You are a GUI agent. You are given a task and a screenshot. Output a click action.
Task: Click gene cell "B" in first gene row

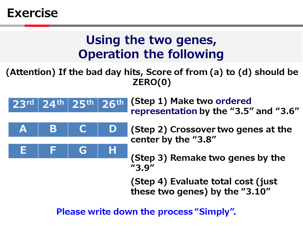53,129
